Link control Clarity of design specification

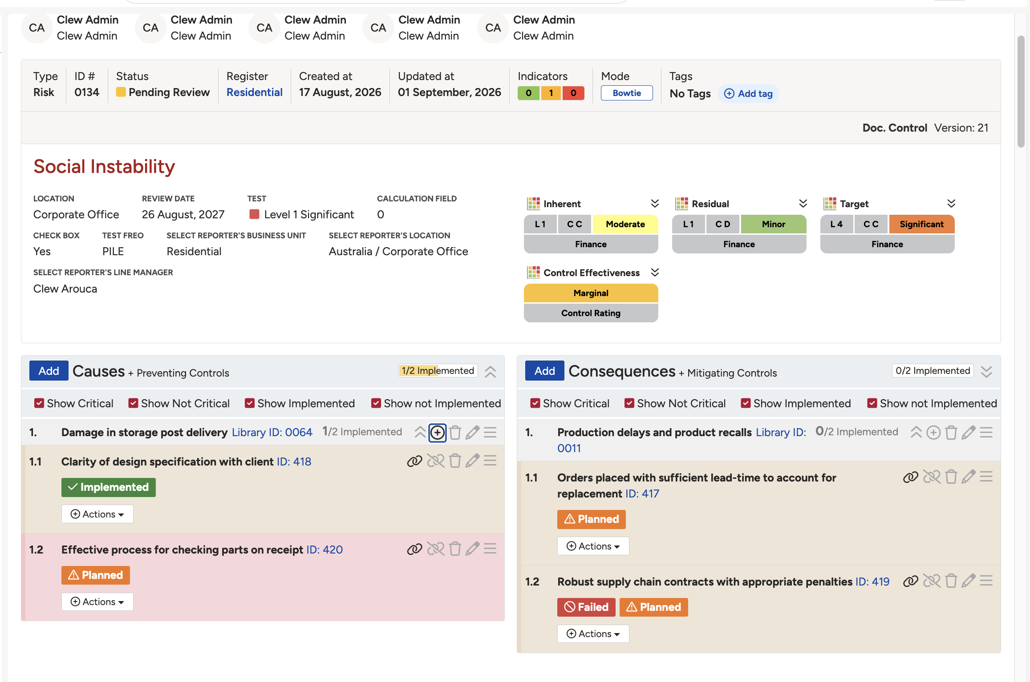click(x=414, y=461)
